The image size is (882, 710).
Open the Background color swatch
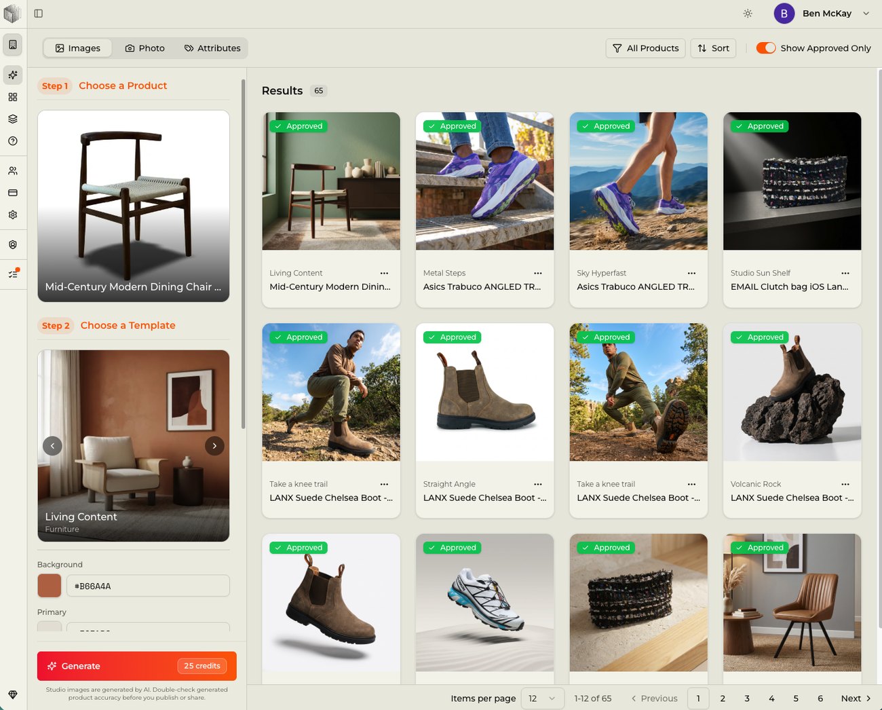point(50,586)
